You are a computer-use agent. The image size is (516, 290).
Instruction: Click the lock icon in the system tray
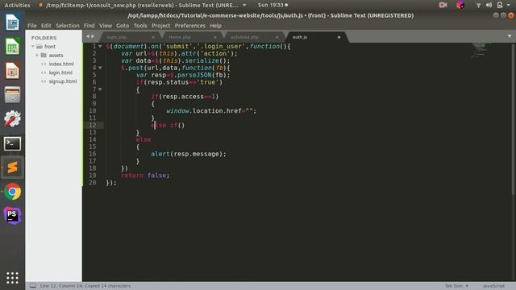[500, 5]
